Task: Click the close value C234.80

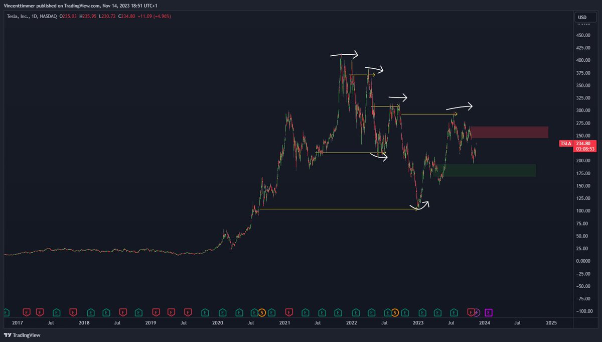Action: pyautogui.click(x=127, y=17)
